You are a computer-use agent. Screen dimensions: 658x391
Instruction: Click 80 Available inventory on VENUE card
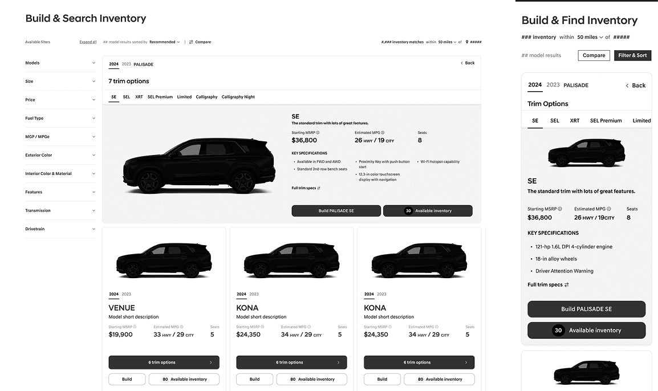click(x=184, y=379)
